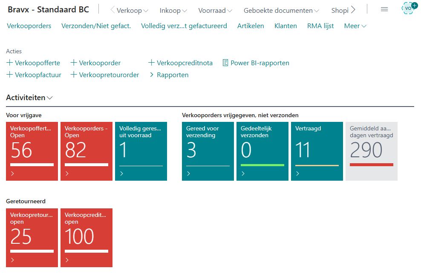Expand the Rapporten action

169,75
